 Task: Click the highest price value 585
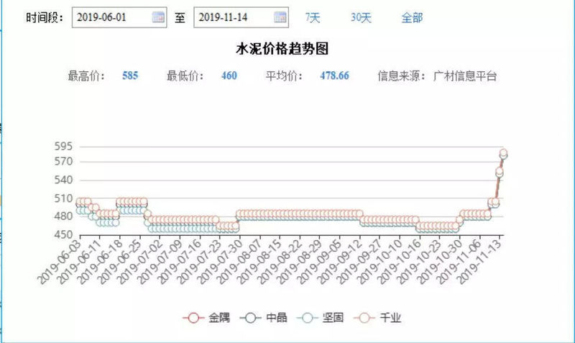point(130,76)
